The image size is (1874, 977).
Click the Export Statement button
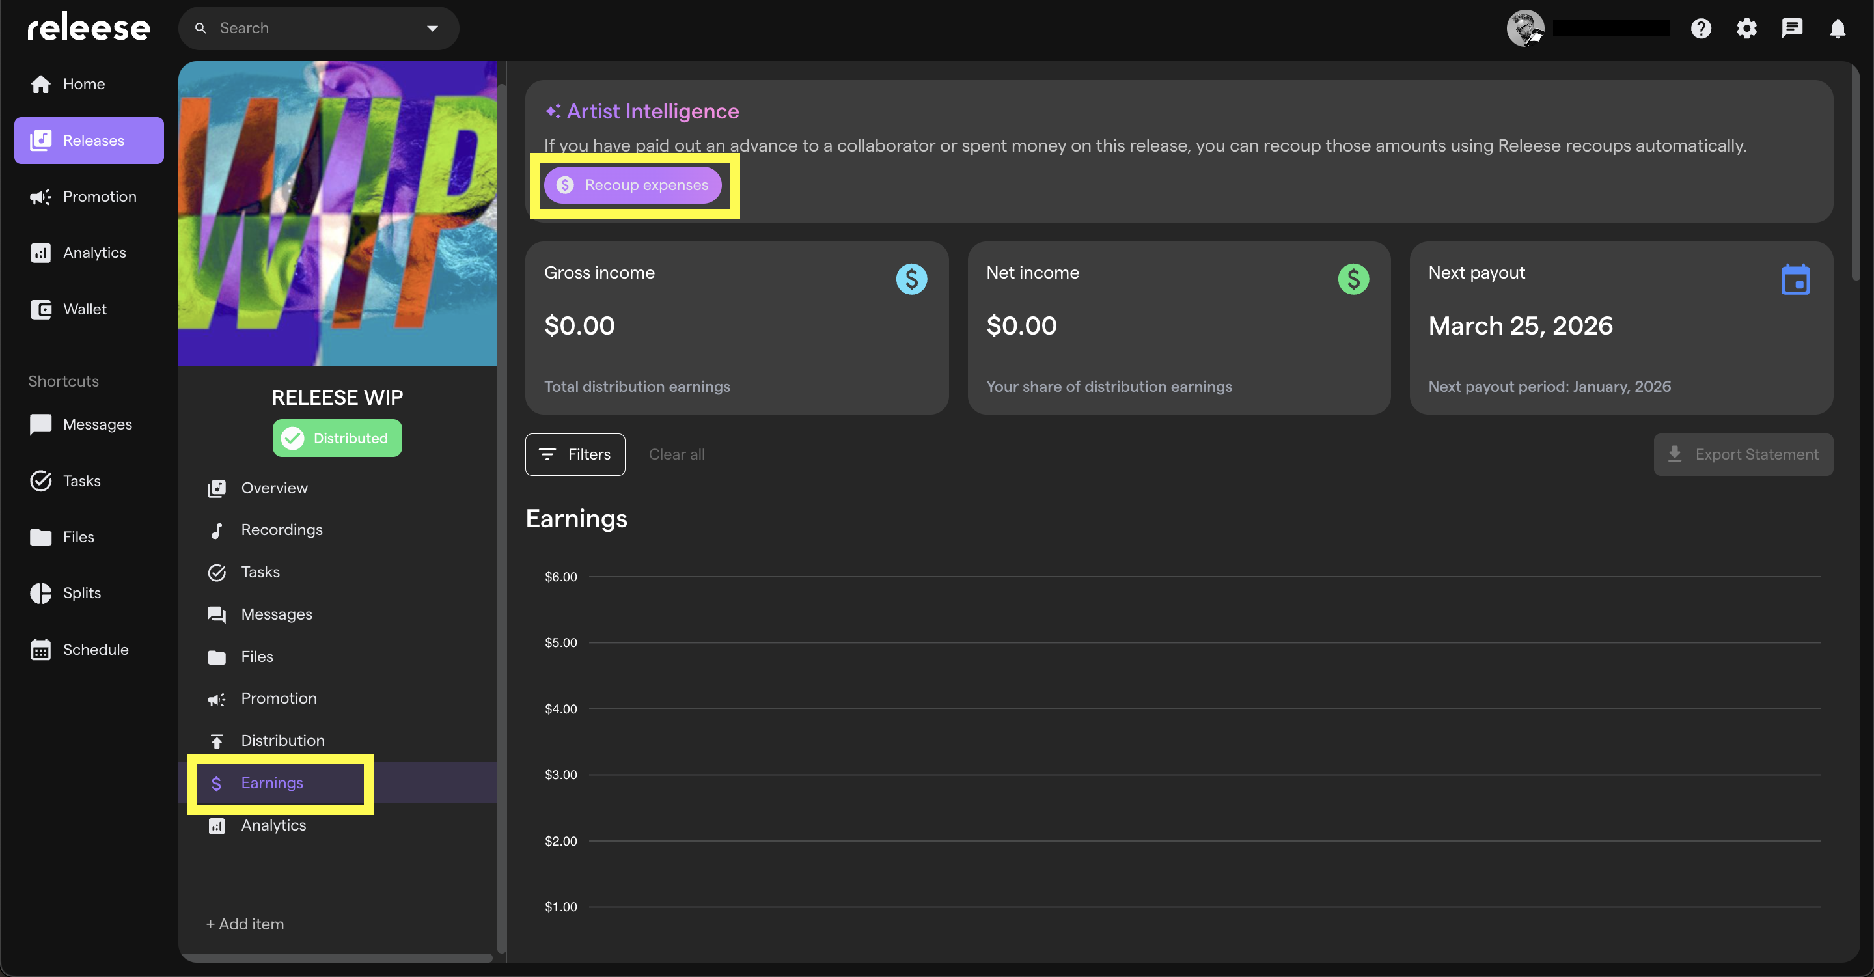tap(1743, 455)
